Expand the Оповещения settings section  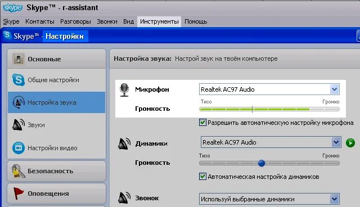click(57, 193)
